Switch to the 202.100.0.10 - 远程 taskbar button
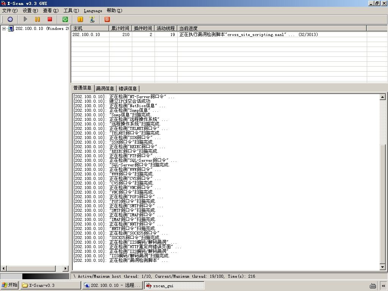The image size is (388, 291). click(113, 285)
